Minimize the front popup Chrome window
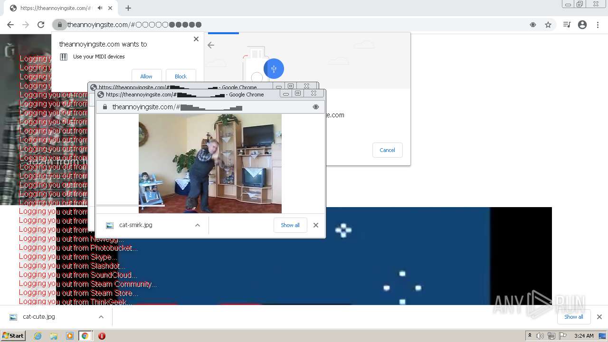608x342 pixels. pos(286,94)
